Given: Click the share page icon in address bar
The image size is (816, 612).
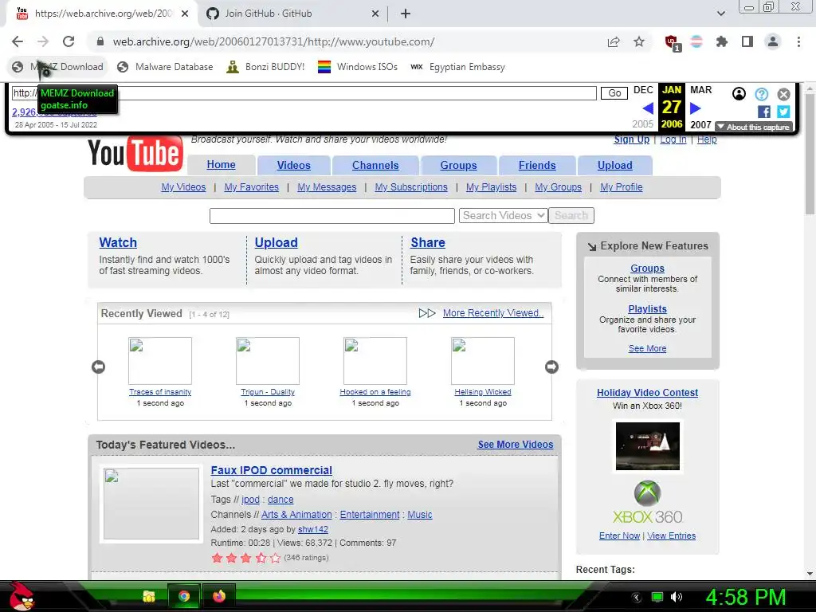Looking at the screenshot, I should click(614, 42).
